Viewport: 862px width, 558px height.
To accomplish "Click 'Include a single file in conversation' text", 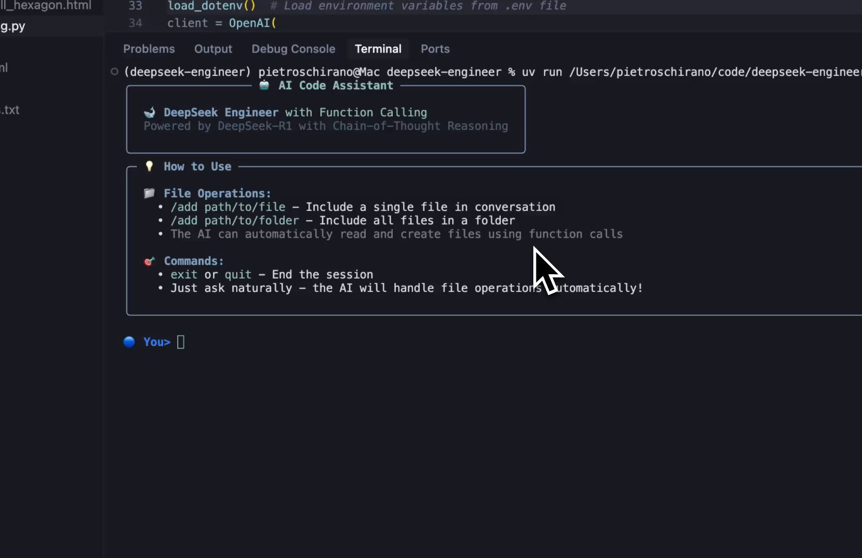I will tap(430, 207).
